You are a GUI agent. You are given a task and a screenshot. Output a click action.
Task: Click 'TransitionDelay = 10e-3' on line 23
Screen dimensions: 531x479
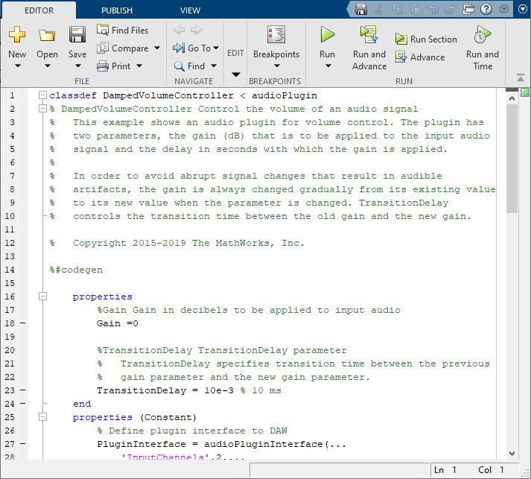click(165, 390)
